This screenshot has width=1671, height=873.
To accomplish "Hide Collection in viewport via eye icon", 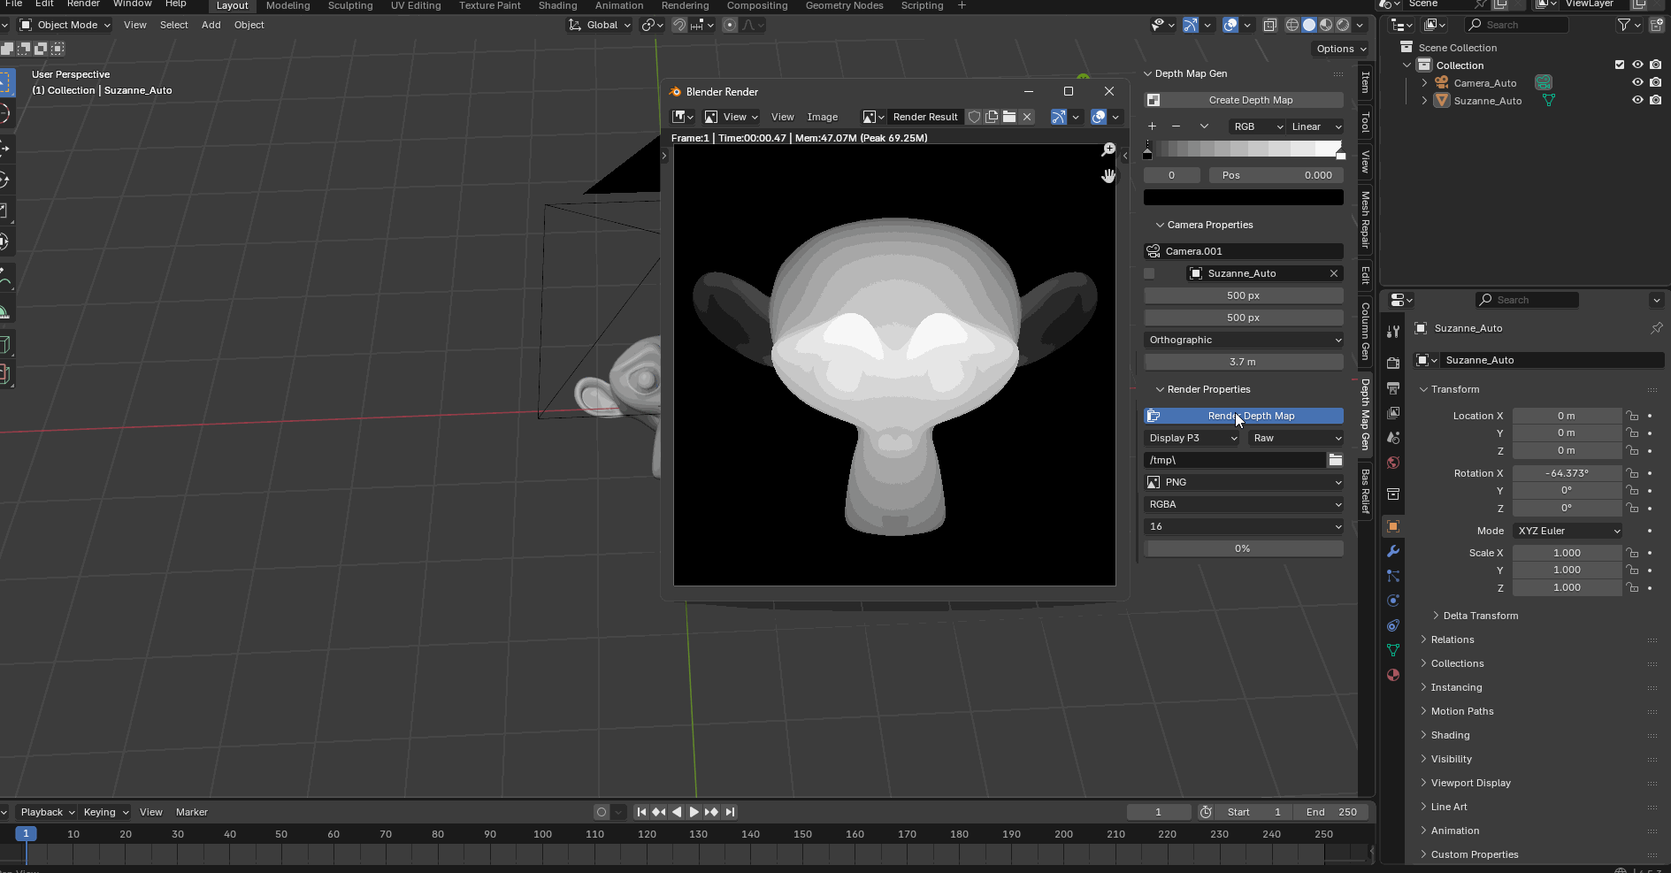I will click(x=1637, y=65).
